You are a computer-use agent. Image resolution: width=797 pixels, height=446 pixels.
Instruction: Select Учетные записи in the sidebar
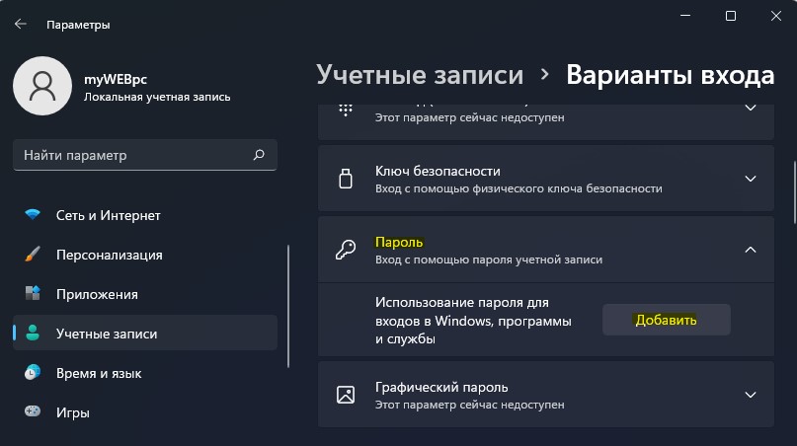(x=145, y=334)
